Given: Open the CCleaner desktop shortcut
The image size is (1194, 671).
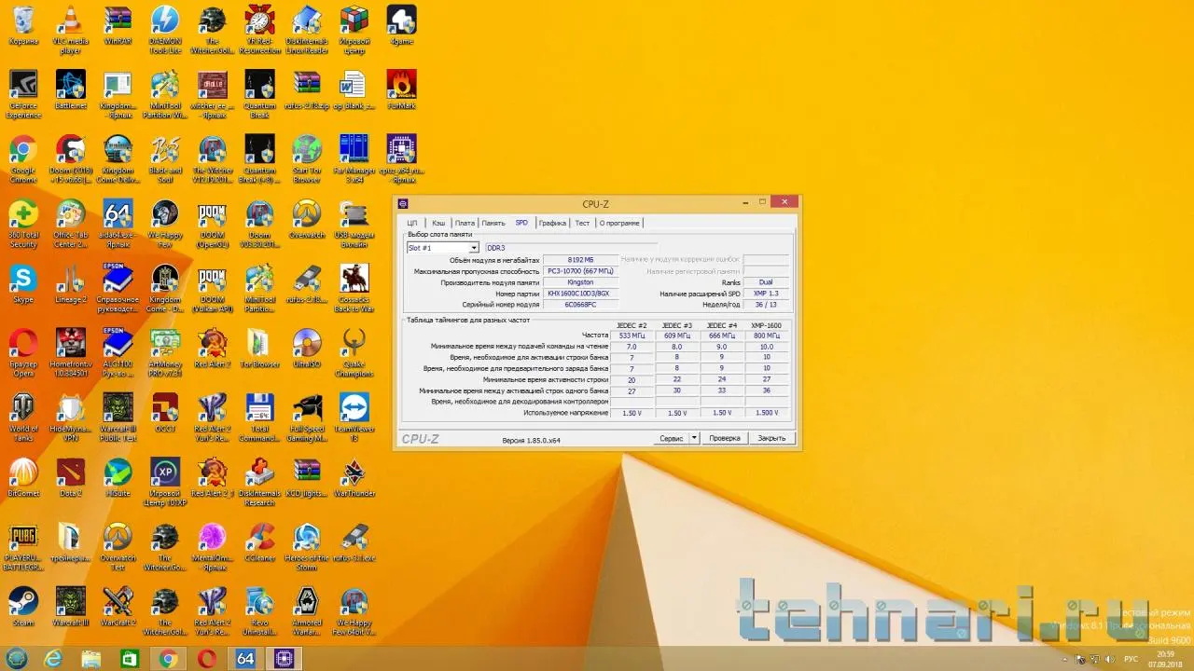Looking at the screenshot, I should (259, 537).
